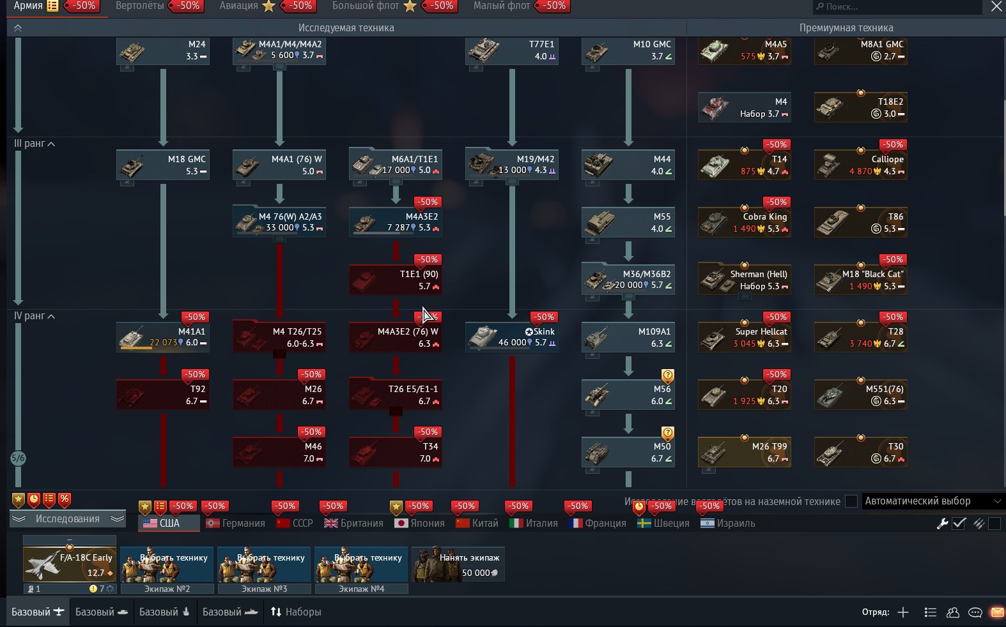Click Нанять экипаж for 50 000

click(x=458, y=564)
